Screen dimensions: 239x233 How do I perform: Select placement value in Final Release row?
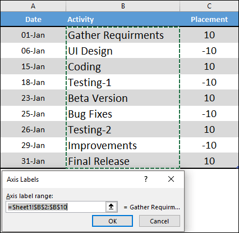point(209,160)
